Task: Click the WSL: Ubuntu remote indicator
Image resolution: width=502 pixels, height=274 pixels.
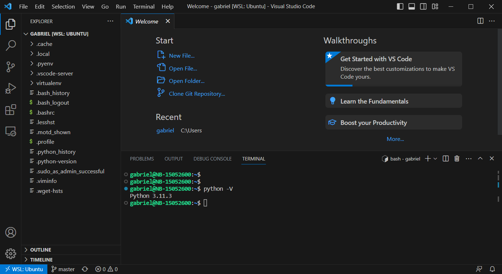Action: pyautogui.click(x=23, y=269)
